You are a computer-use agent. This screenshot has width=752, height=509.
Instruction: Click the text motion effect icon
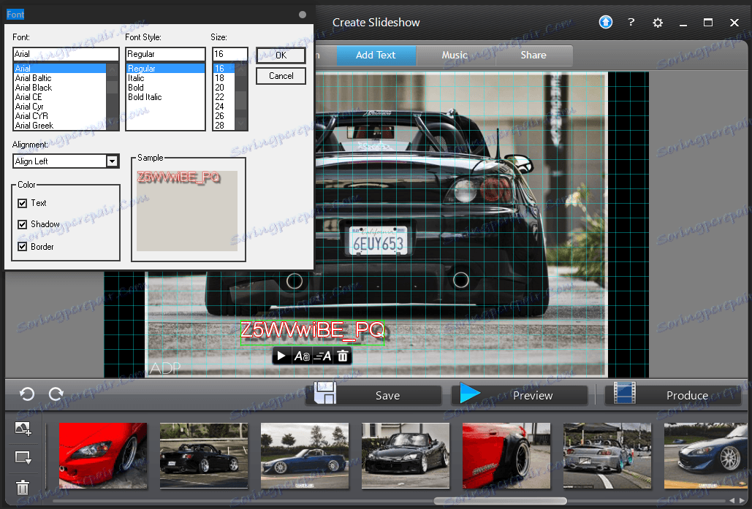tap(322, 356)
